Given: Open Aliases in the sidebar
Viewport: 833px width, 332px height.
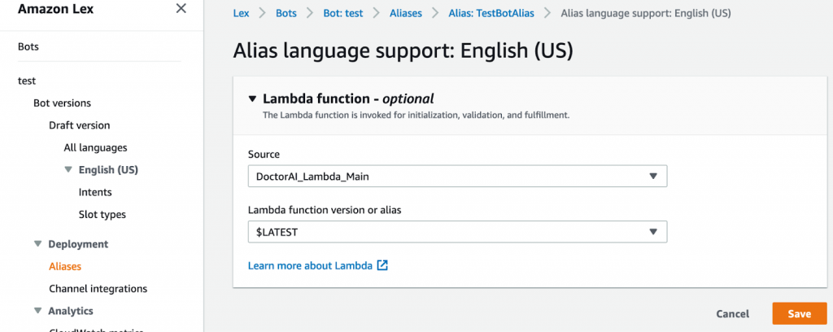Looking at the screenshot, I should [x=65, y=267].
